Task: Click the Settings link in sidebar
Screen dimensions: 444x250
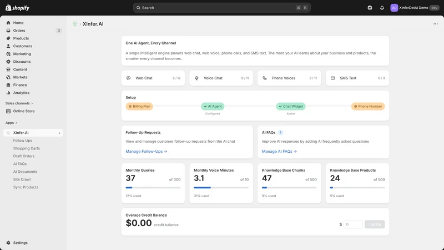Action: pos(21,243)
